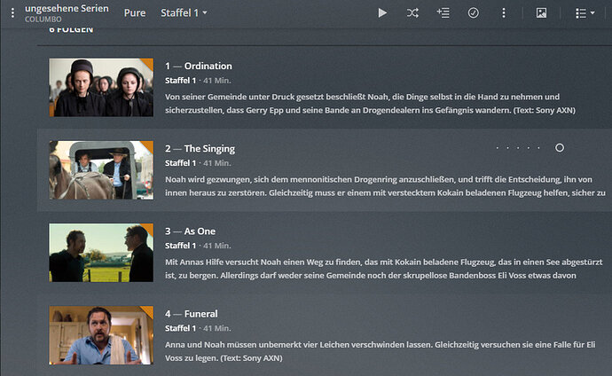Screen dimensions: 612x376
Task: Open episode title 1 — Ordination
Action: coord(199,66)
